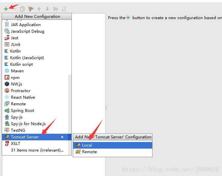
Task: Click the Add New Configuration popup header
Action: [37, 16]
